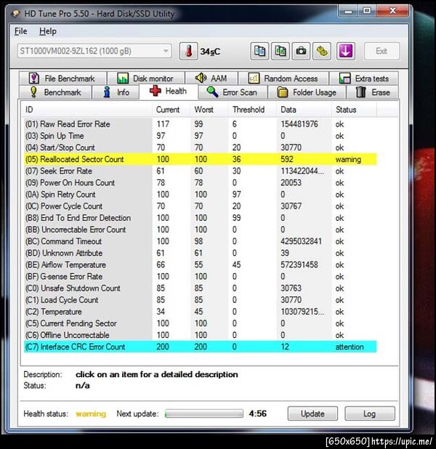Image resolution: width=436 pixels, height=449 pixels.
Task: Close the HD Tune Pro window
Action: pyautogui.click(x=392, y=12)
